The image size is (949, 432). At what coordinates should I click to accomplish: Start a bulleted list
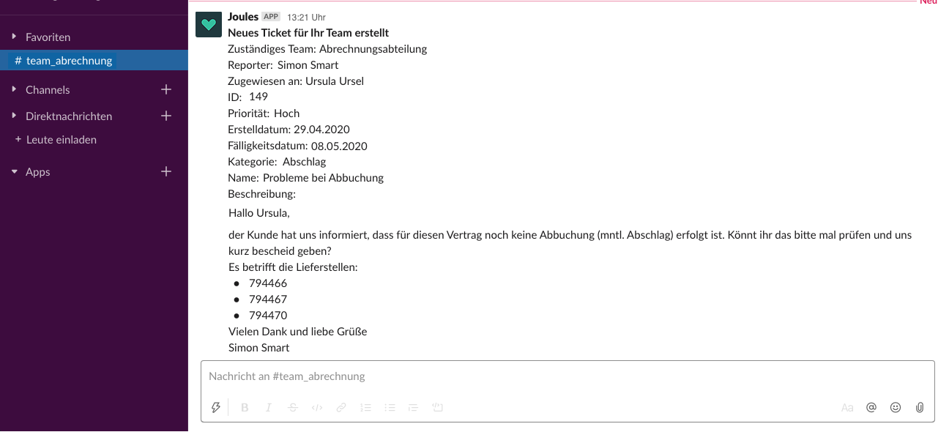390,408
